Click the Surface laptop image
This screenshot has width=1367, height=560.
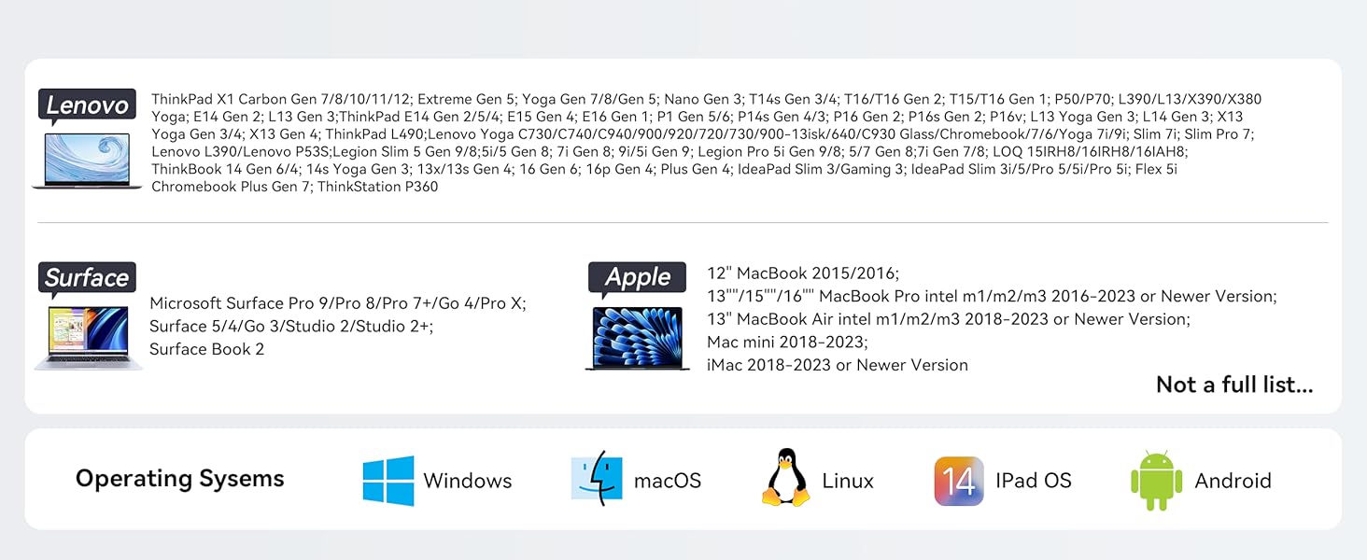(x=88, y=337)
